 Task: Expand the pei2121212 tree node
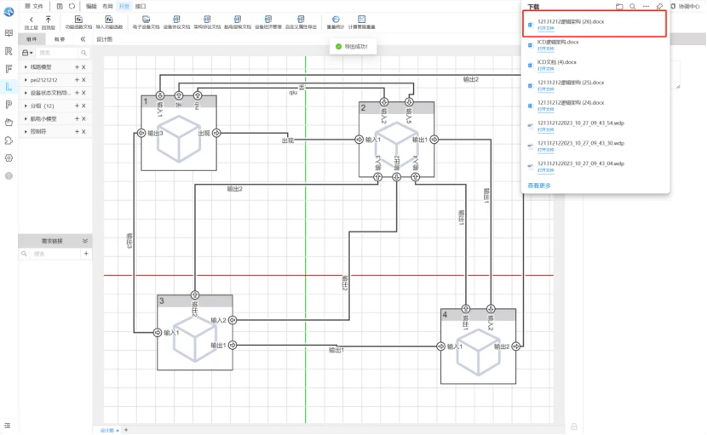(26, 80)
